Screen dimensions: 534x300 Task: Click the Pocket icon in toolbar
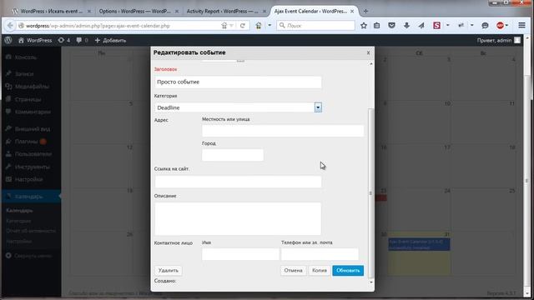pos(391,26)
